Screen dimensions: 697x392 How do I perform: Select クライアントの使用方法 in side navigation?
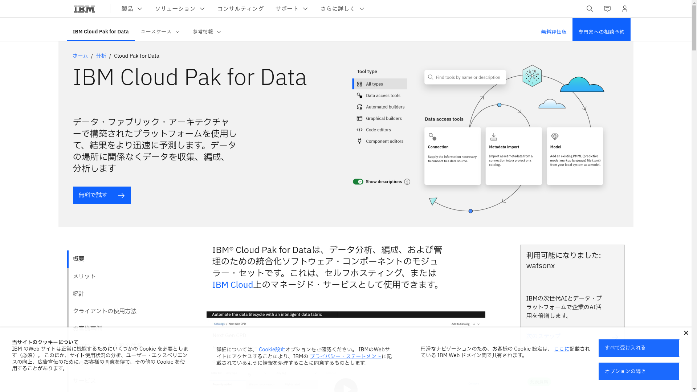105,311
